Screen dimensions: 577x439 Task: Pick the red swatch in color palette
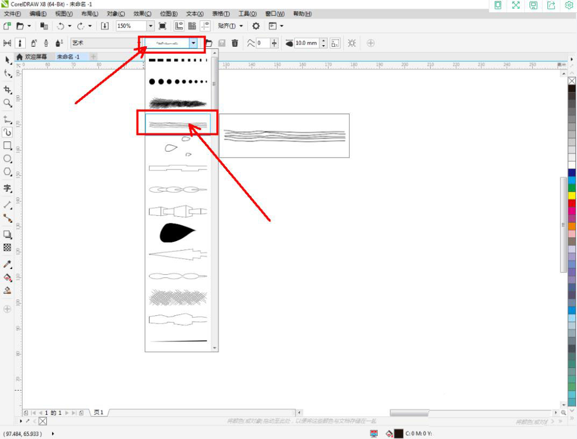click(572, 203)
